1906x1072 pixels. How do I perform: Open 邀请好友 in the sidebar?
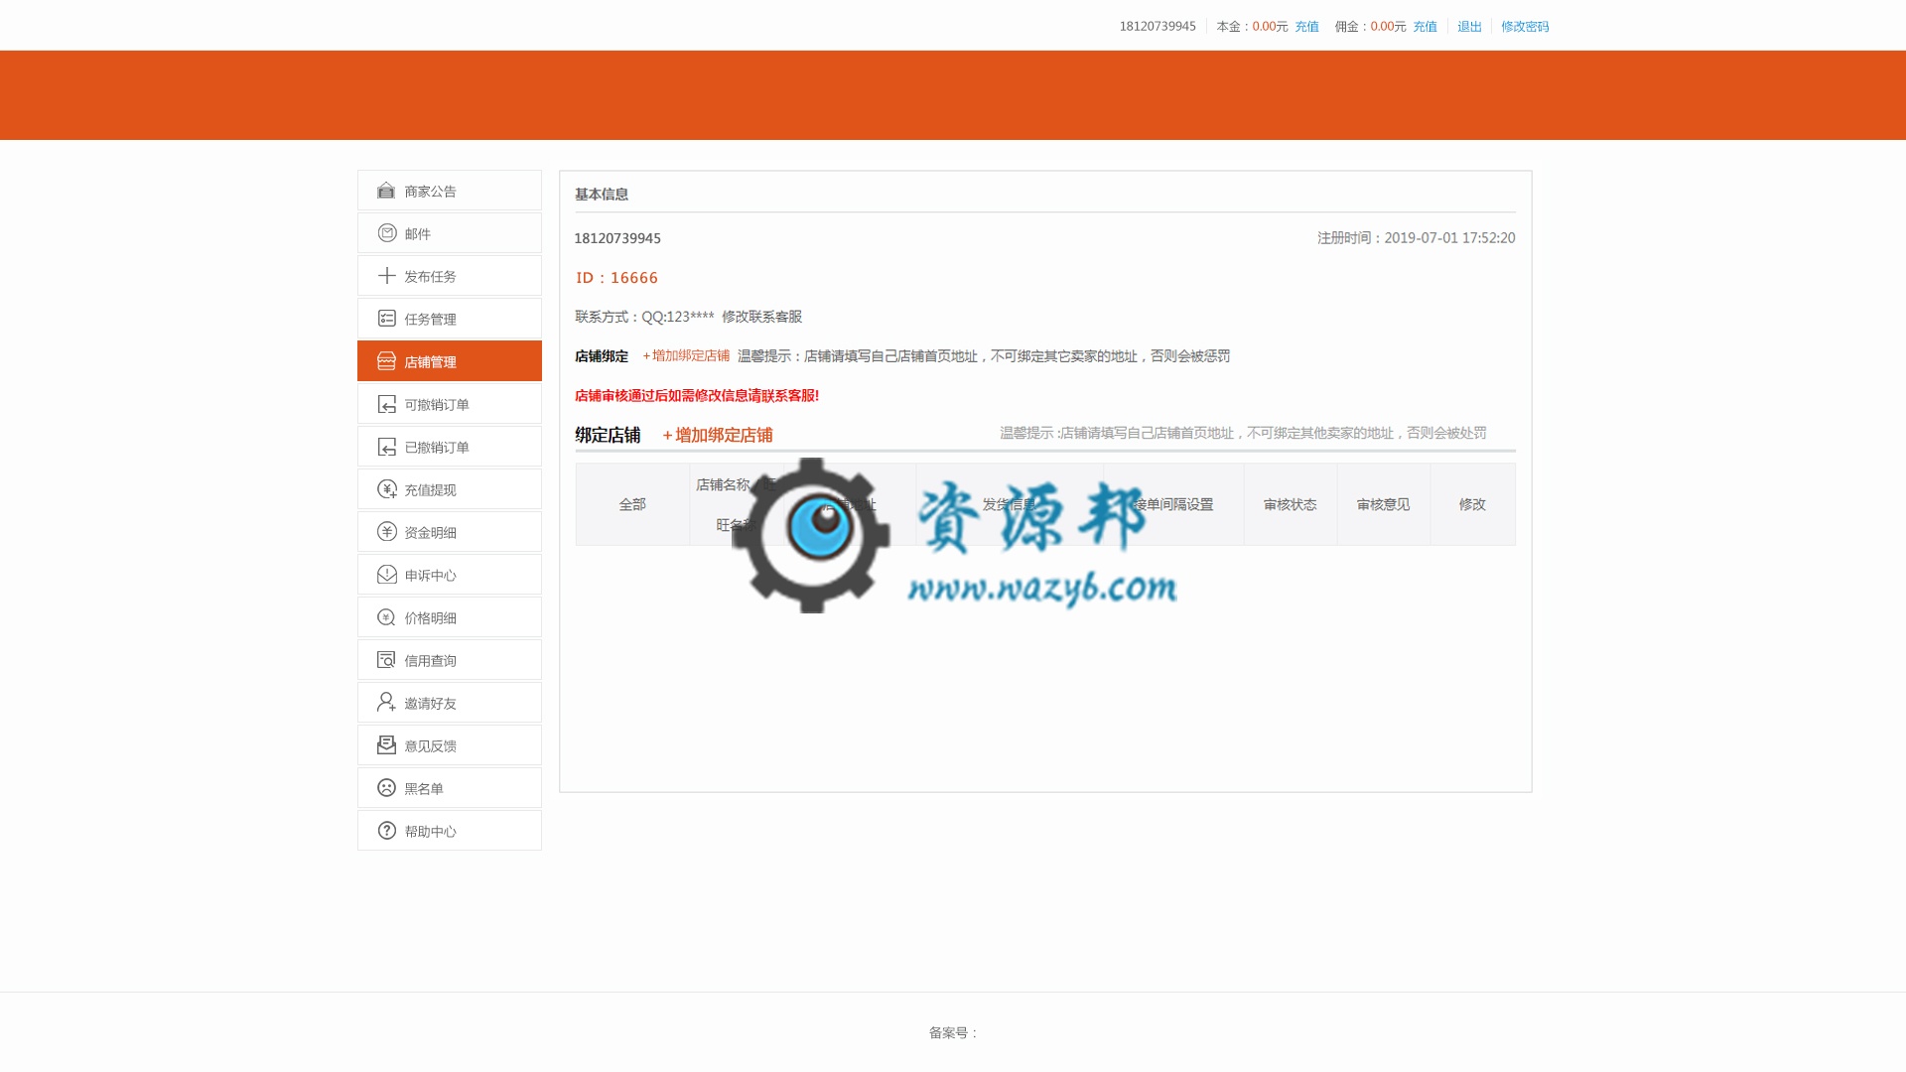(x=450, y=703)
